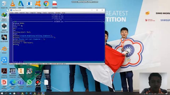
Task: Open the WhatsApp desktop shortcut
Action: click(x=29, y=83)
